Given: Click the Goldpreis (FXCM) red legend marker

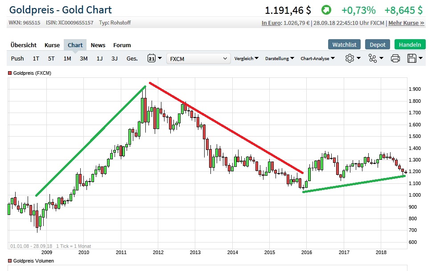Looking at the screenshot, I should pos(10,73).
